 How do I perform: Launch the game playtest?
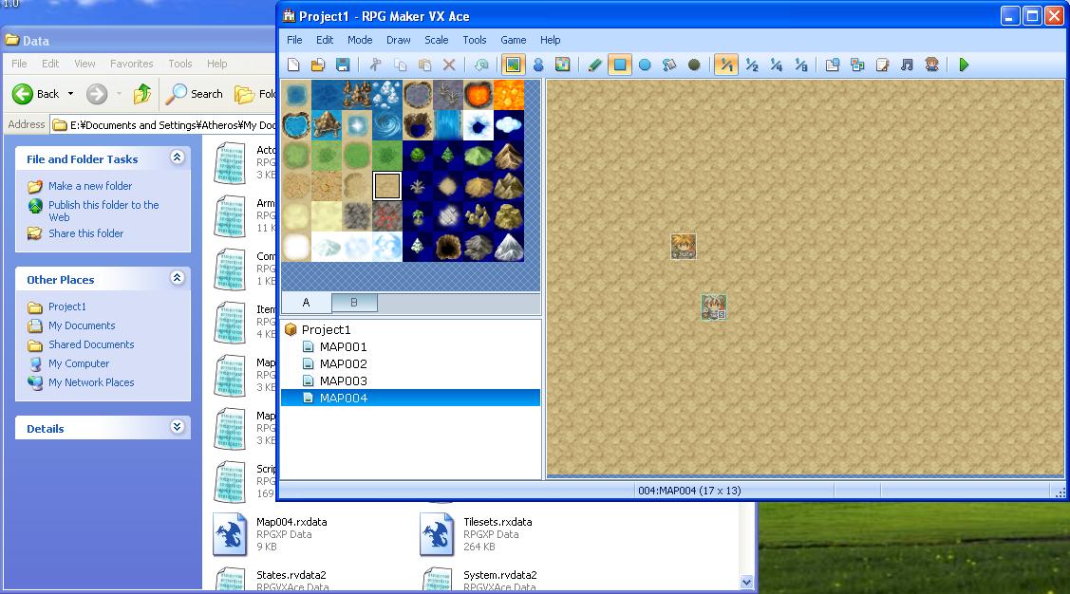point(966,65)
